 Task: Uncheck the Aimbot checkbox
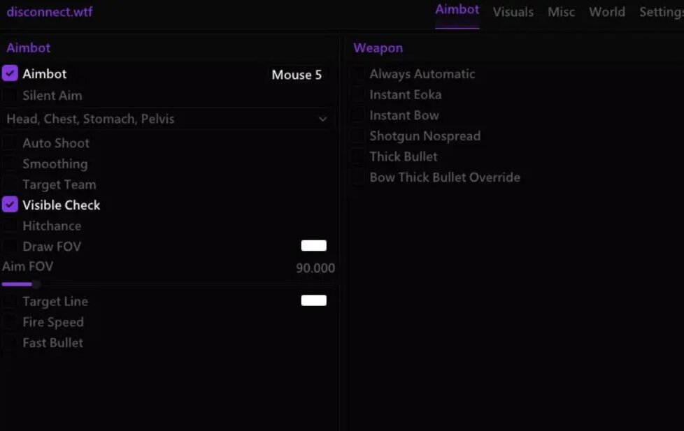[x=10, y=73]
